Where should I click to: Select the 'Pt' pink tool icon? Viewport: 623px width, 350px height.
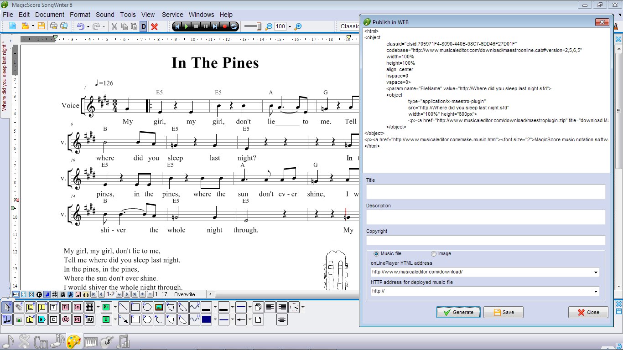[x=77, y=319]
